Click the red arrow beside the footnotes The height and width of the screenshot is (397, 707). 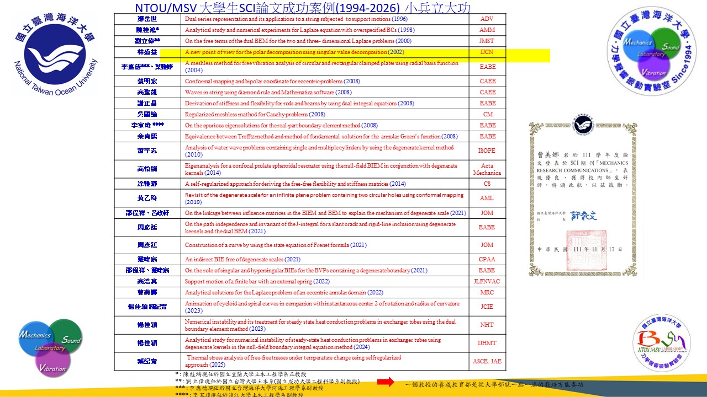tap(386, 382)
